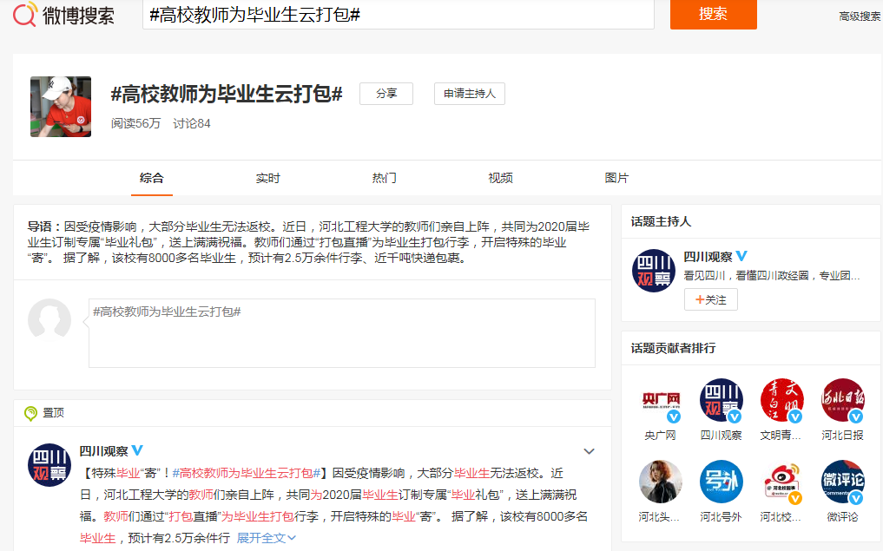Click 四川观察 avatar in topic host panel
The image size is (883, 551).
[x=653, y=271]
